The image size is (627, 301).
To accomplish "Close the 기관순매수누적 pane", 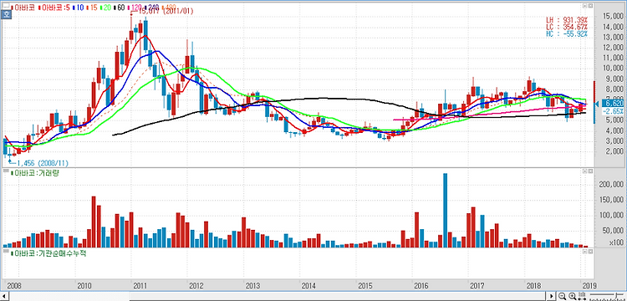I will click(x=590, y=252).
